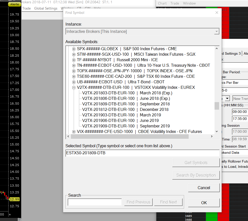Select V2TX-201906-DTB-EUR-100 June 2019
Screen dimensions: 248x221
click(x=120, y=120)
